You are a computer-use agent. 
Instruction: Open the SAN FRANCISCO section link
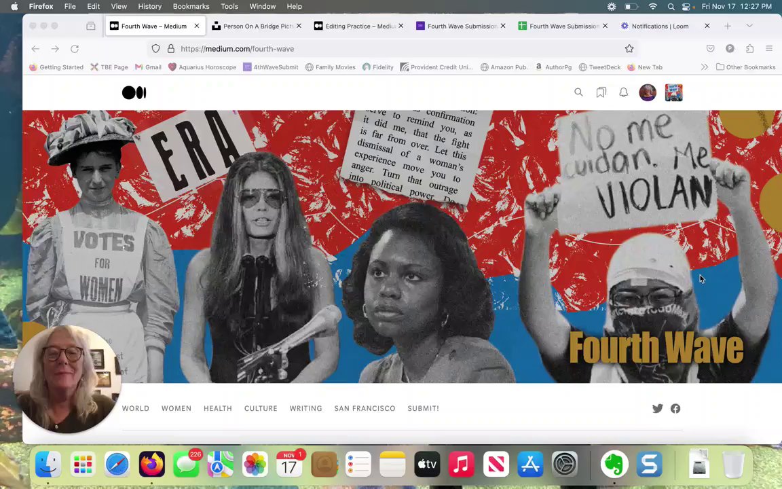[x=365, y=408]
